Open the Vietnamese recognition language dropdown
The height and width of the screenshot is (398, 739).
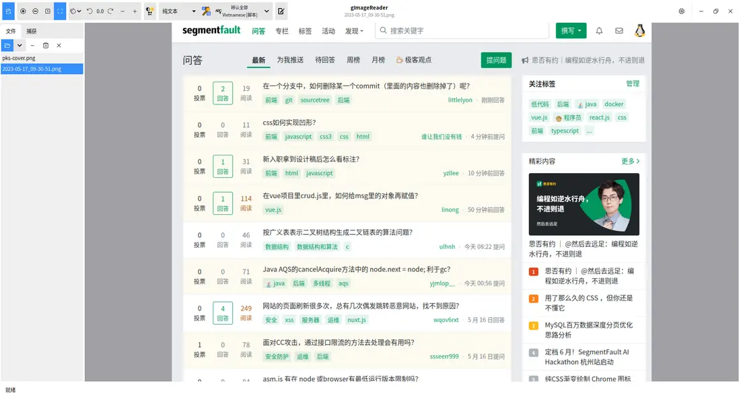click(x=266, y=11)
